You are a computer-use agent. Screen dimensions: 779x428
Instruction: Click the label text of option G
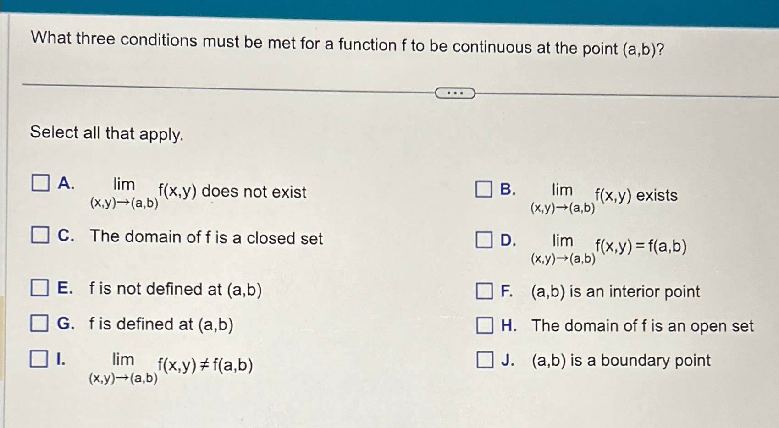160,324
